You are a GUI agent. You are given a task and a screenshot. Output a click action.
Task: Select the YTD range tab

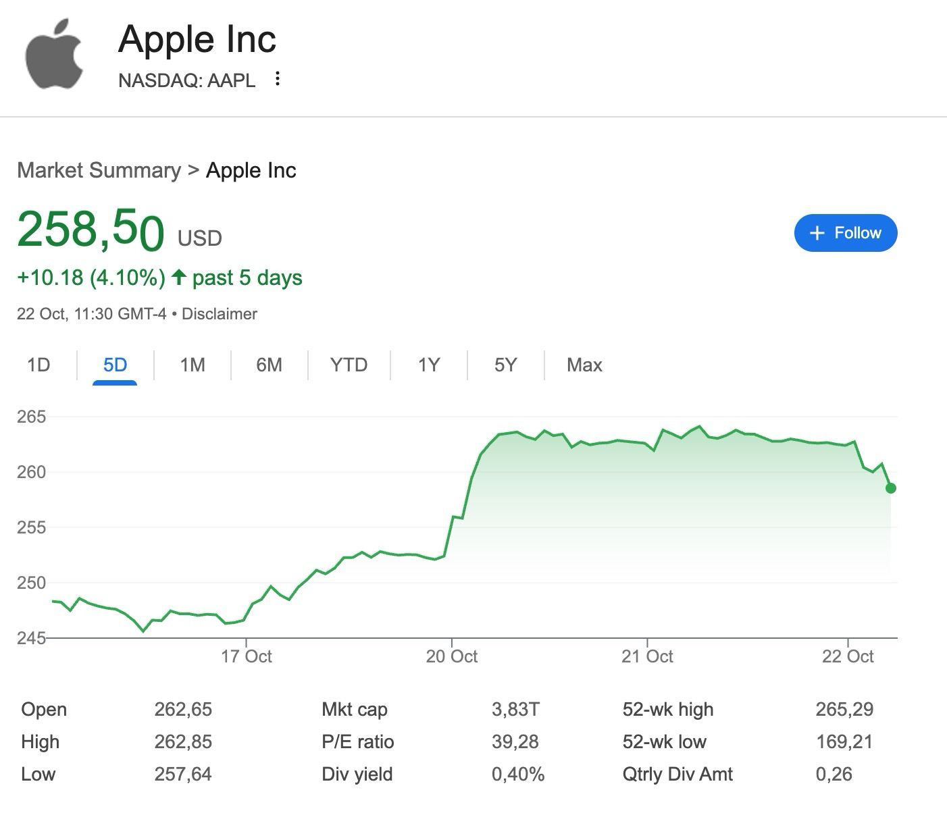point(349,365)
